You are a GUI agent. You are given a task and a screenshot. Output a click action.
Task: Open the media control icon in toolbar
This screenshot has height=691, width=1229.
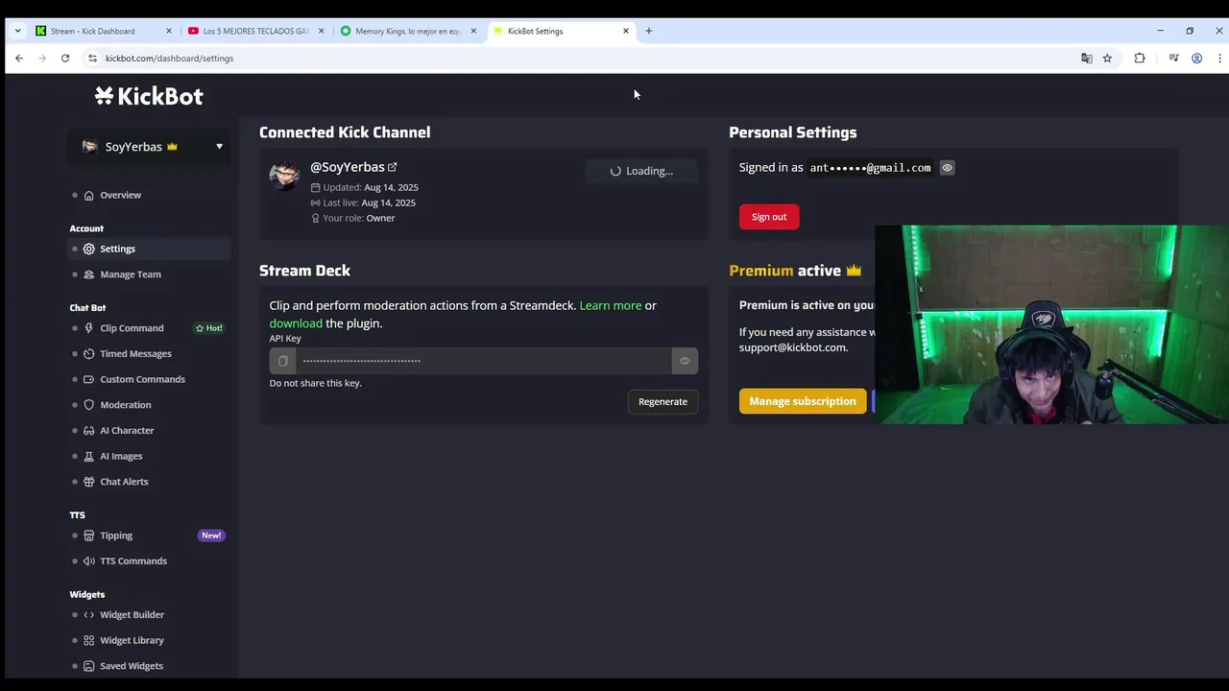1173,59
